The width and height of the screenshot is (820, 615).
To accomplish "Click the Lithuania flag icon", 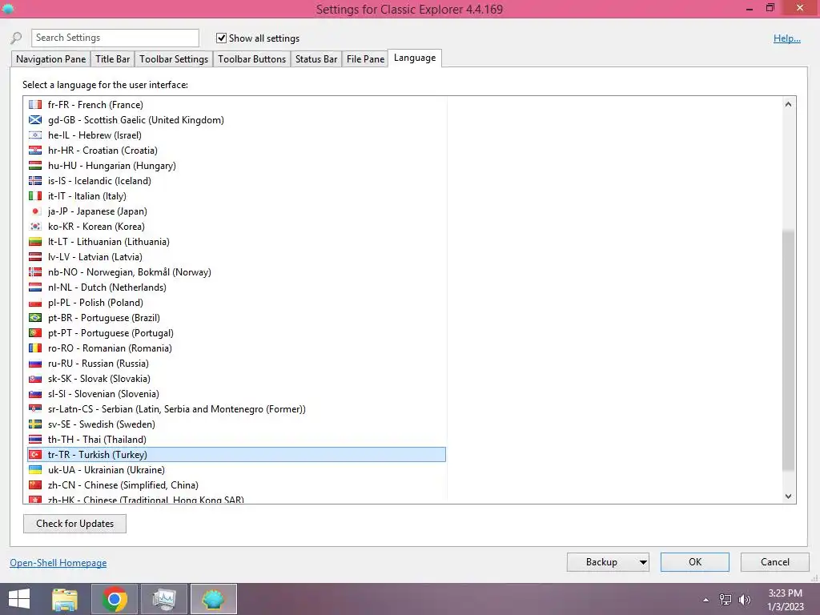I will click(x=35, y=242).
